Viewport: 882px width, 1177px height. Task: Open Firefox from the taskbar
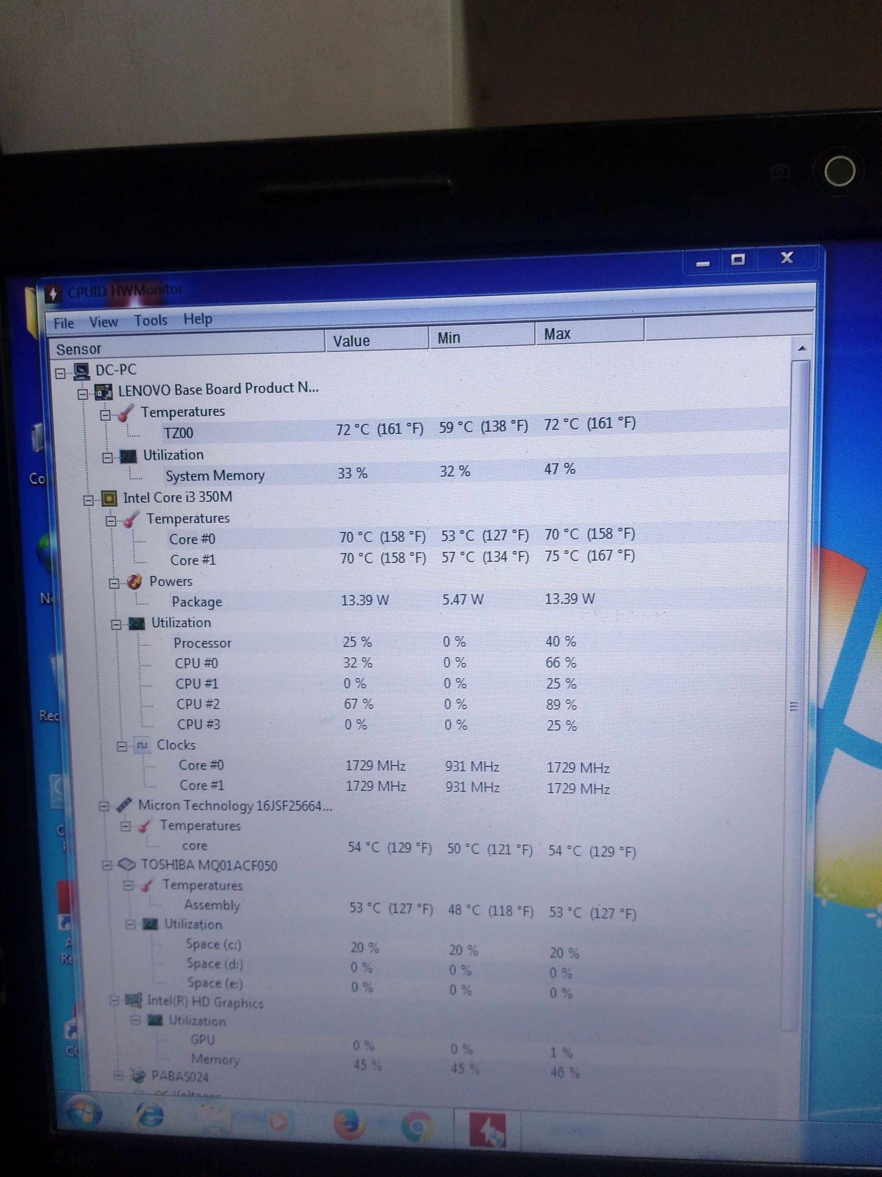pyautogui.click(x=349, y=1124)
